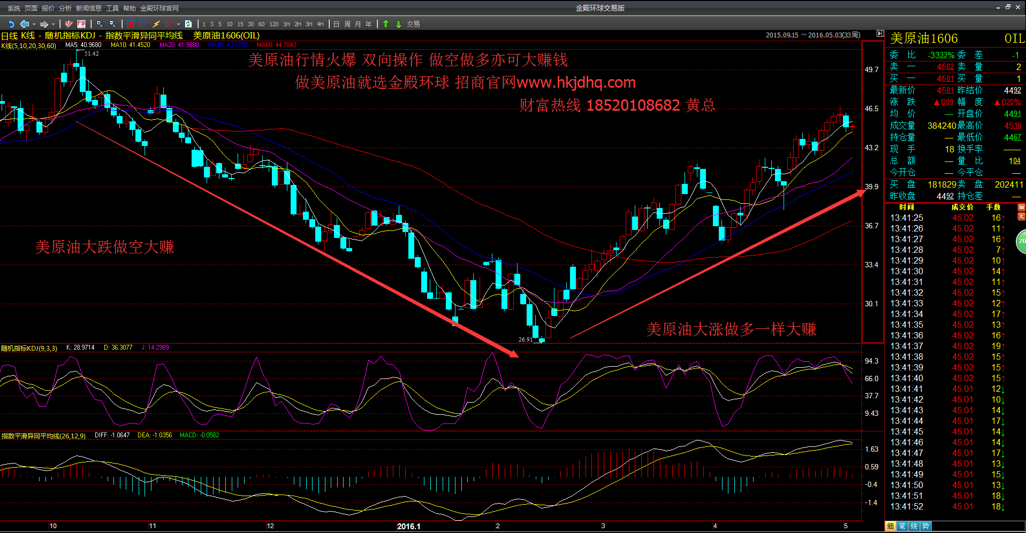This screenshot has height=533, width=1026.
Task: Switch to yearly (年) period
Action: pos(368,24)
